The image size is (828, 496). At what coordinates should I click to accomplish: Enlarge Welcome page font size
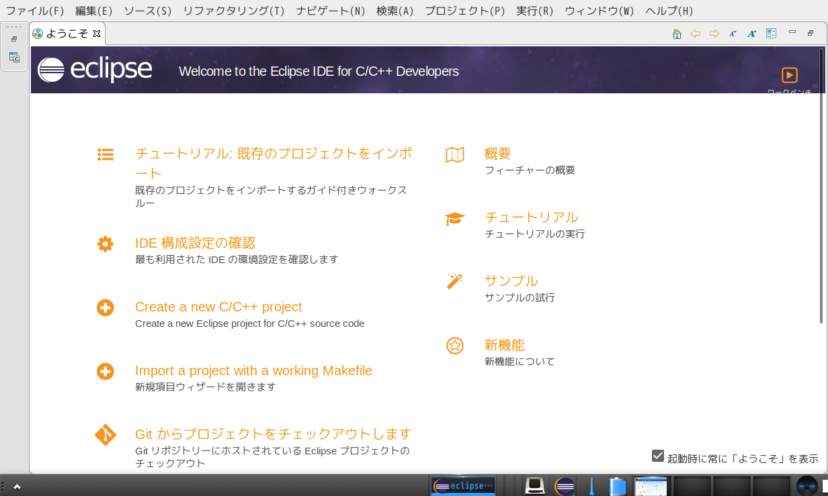click(752, 34)
